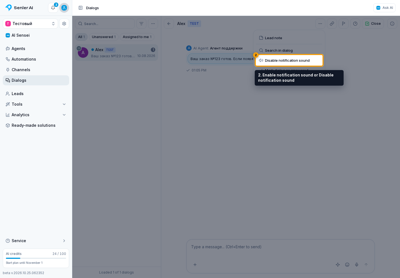400x278 pixels.
Task: Focus the dialogs search field
Action: (105, 24)
